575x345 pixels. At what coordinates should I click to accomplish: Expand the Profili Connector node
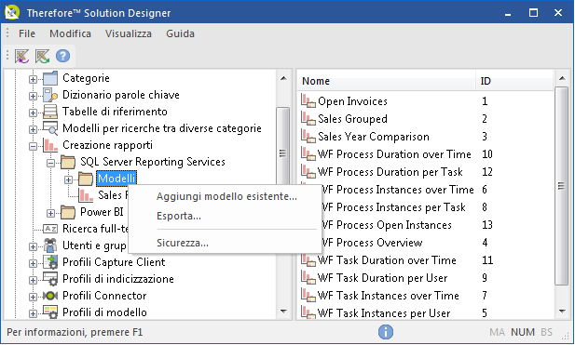click(33, 297)
